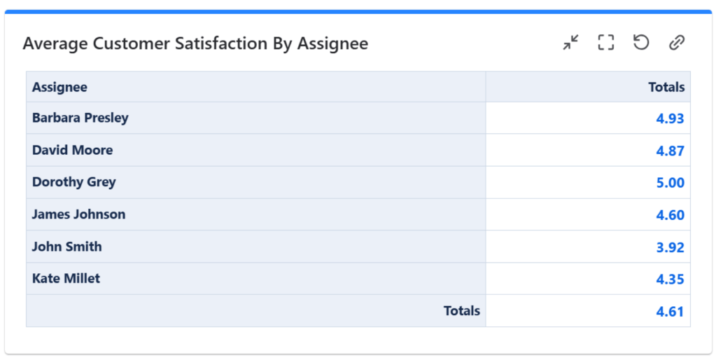This screenshot has height=358, width=716.
Task: Click the overall 4.61 total value
Action: 670,312
